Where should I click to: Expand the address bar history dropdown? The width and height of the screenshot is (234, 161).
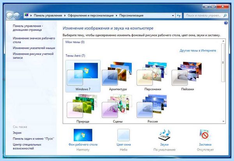click(173, 16)
